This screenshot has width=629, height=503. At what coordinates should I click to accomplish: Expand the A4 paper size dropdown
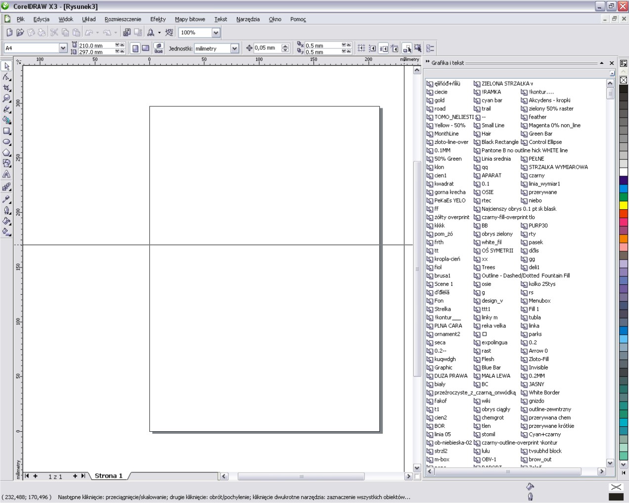[63, 48]
